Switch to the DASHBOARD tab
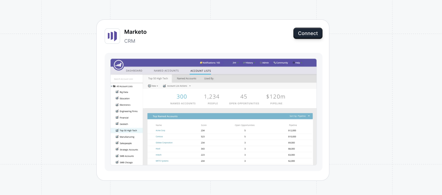Image resolution: width=442 pixels, height=195 pixels. click(x=134, y=71)
